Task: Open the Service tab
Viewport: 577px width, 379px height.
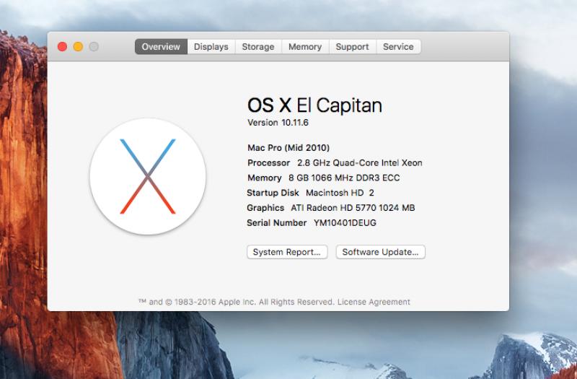Action: [x=399, y=47]
